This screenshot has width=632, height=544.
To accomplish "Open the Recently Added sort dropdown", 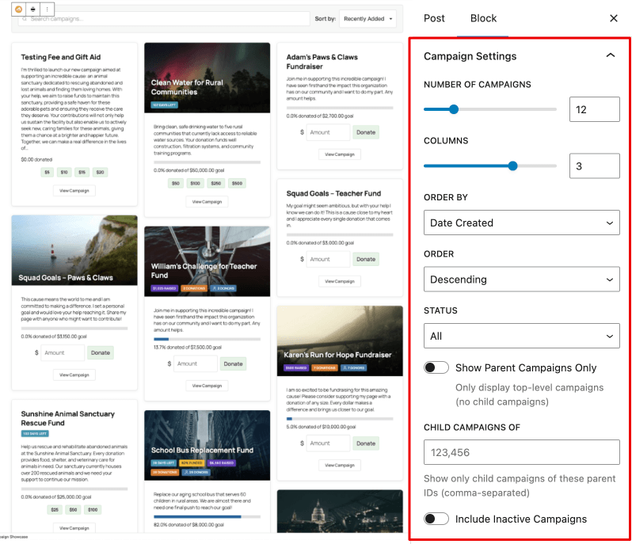I will point(368,19).
